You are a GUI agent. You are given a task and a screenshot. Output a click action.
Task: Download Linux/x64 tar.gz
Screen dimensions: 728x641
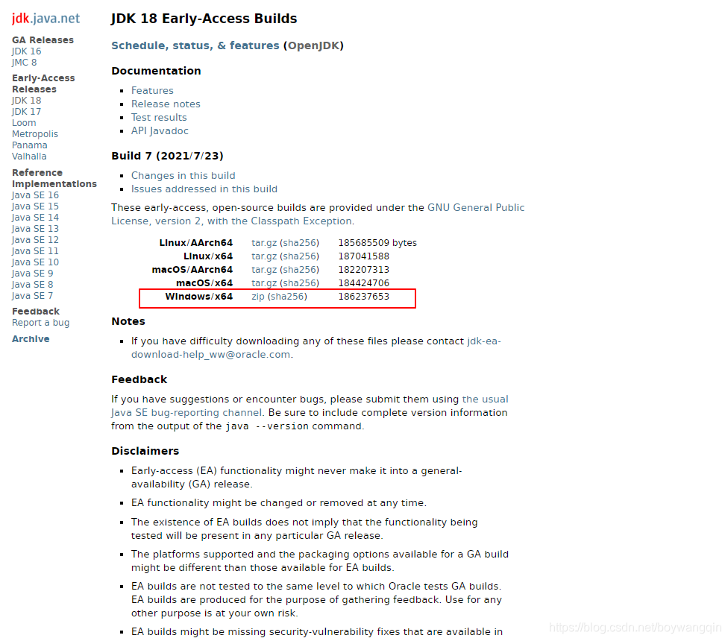(264, 256)
